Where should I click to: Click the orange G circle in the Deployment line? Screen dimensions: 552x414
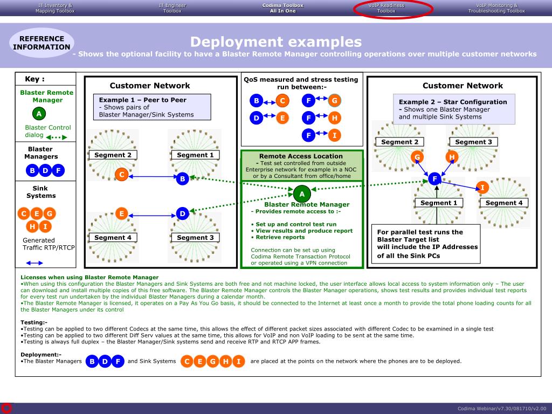[x=213, y=362]
